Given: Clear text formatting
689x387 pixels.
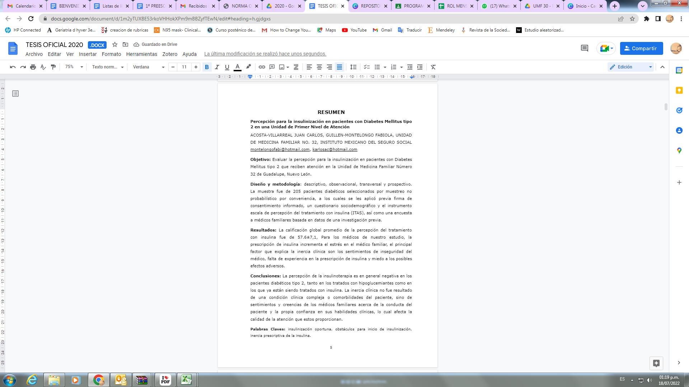Looking at the screenshot, I should pyautogui.click(x=433, y=67).
